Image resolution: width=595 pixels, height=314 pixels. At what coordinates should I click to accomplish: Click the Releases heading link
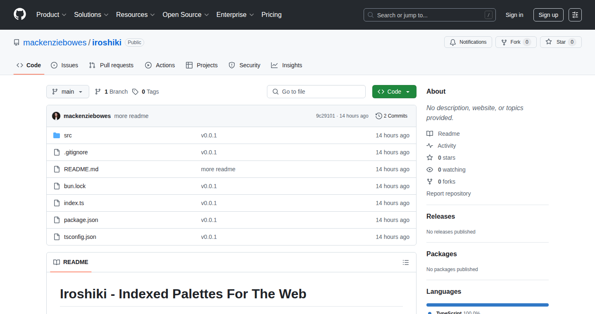pyautogui.click(x=440, y=217)
